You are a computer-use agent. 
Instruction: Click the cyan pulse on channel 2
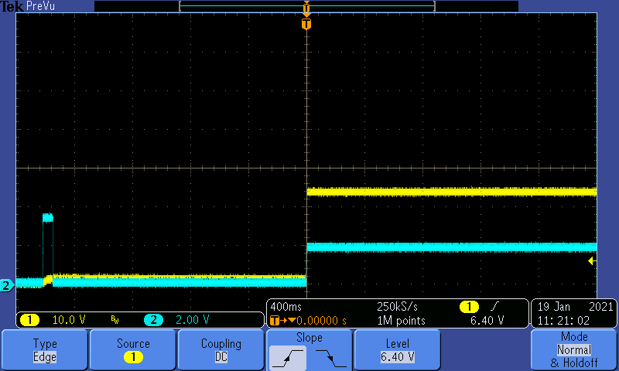pos(48,217)
